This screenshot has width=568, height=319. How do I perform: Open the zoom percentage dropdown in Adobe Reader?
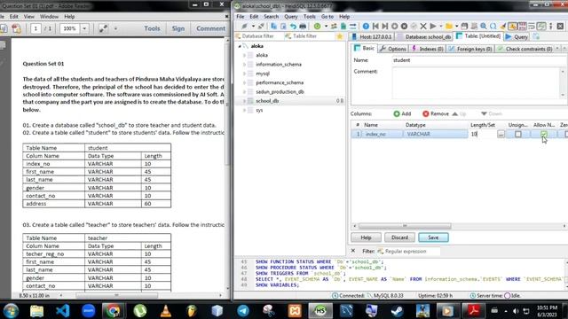pos(84,28)
